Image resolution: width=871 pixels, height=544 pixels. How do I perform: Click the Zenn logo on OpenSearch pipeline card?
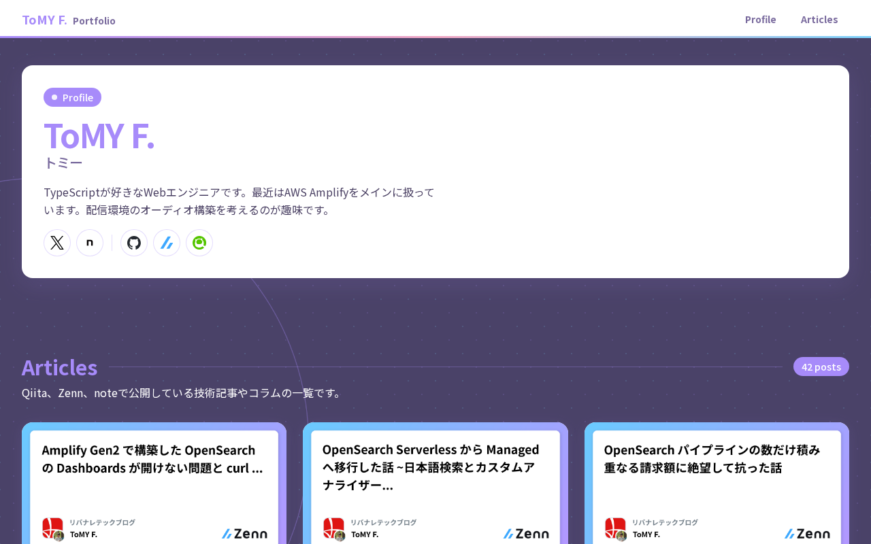tap(807, 534)
